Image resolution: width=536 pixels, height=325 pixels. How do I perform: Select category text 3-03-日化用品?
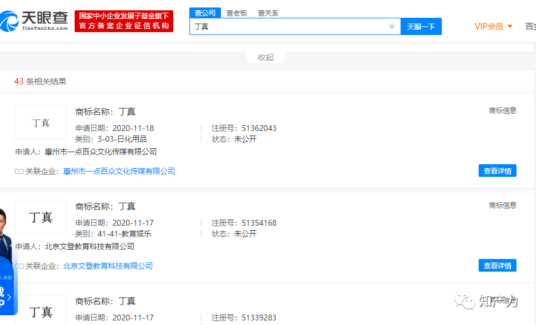pyautogui.click(x=122, y=139)
